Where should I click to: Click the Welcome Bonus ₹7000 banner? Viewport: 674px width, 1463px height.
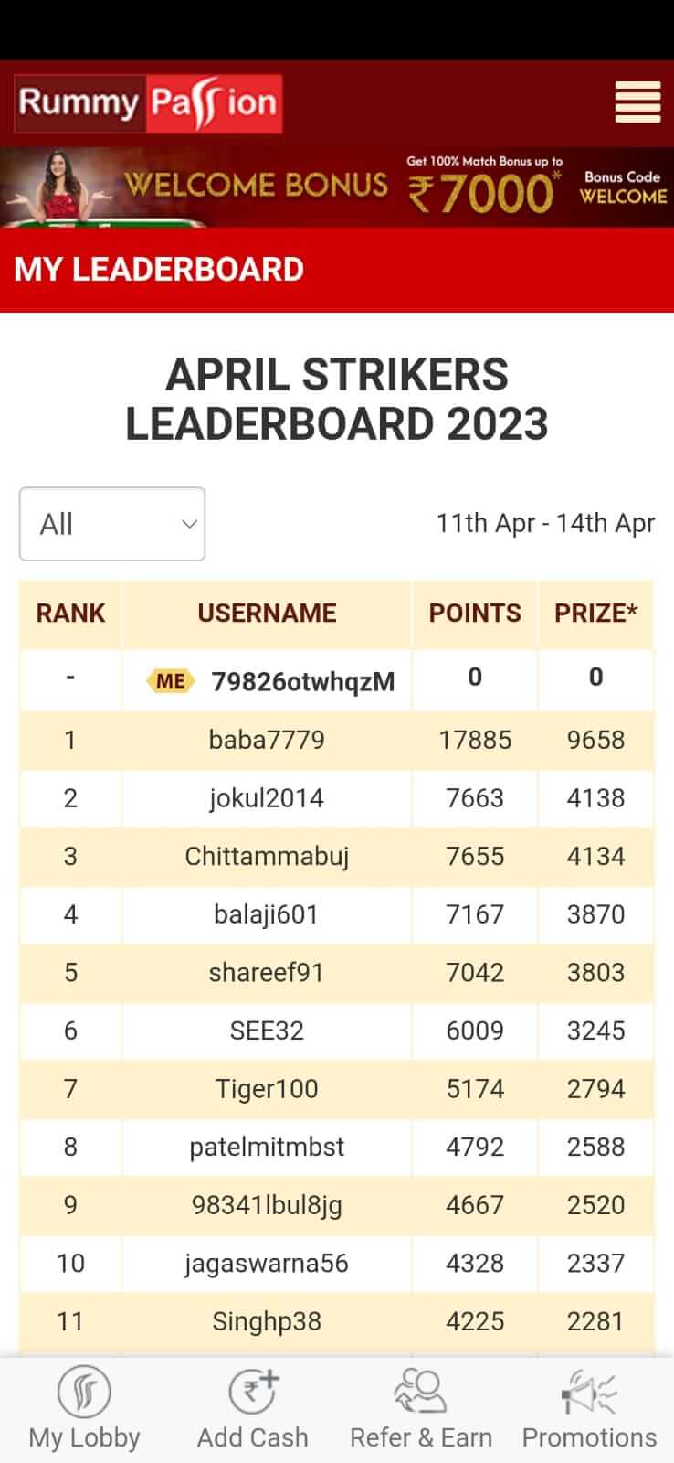pyautogui.click(x=337, y=187)
